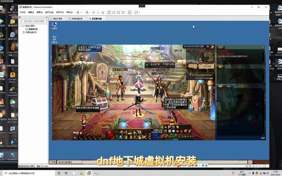The height and width of the screenshot is (176, 282).
Task: Click the Cortana circle on taskbar
Action: click(59, 173)
